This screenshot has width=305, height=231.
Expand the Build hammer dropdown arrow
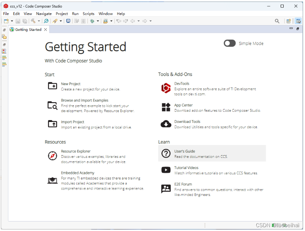coord(39,21)
